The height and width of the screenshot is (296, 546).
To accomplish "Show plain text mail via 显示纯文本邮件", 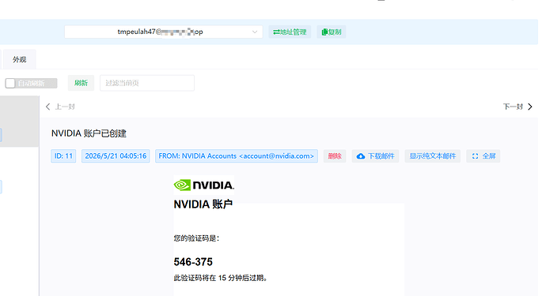I will (433, 156).
